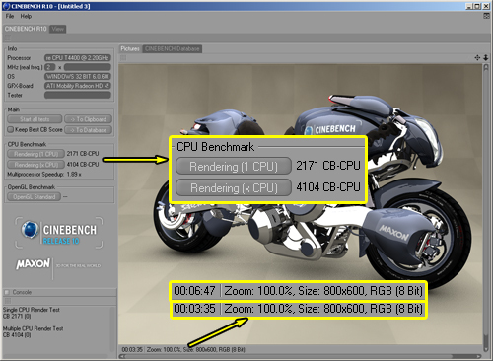Click the Start all tests button
This screenshot has height=361, width=493.
35,119
